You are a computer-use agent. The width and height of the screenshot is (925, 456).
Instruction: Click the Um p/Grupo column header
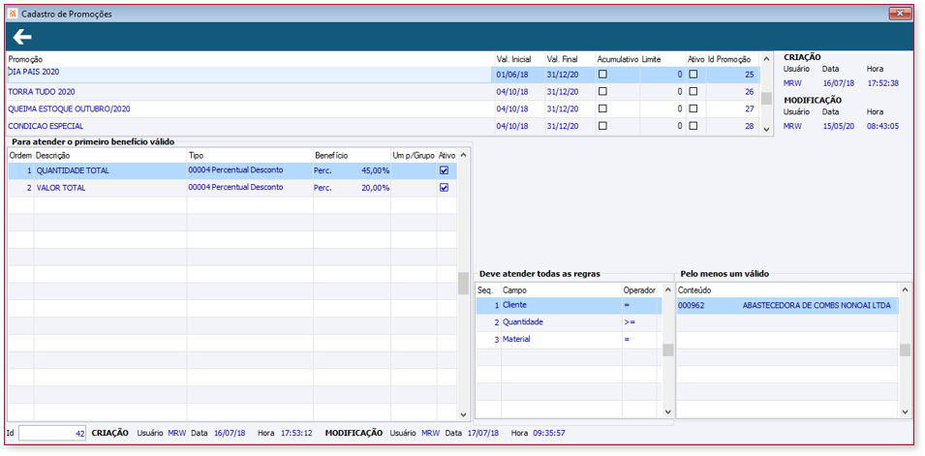pyautogui.click(x=414, y=155)
